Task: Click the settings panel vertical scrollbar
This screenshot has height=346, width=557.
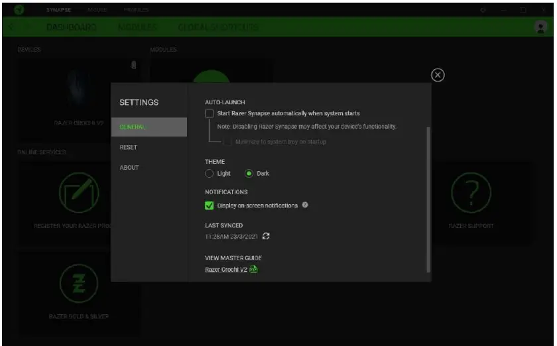Action: [x=428, y=199]
